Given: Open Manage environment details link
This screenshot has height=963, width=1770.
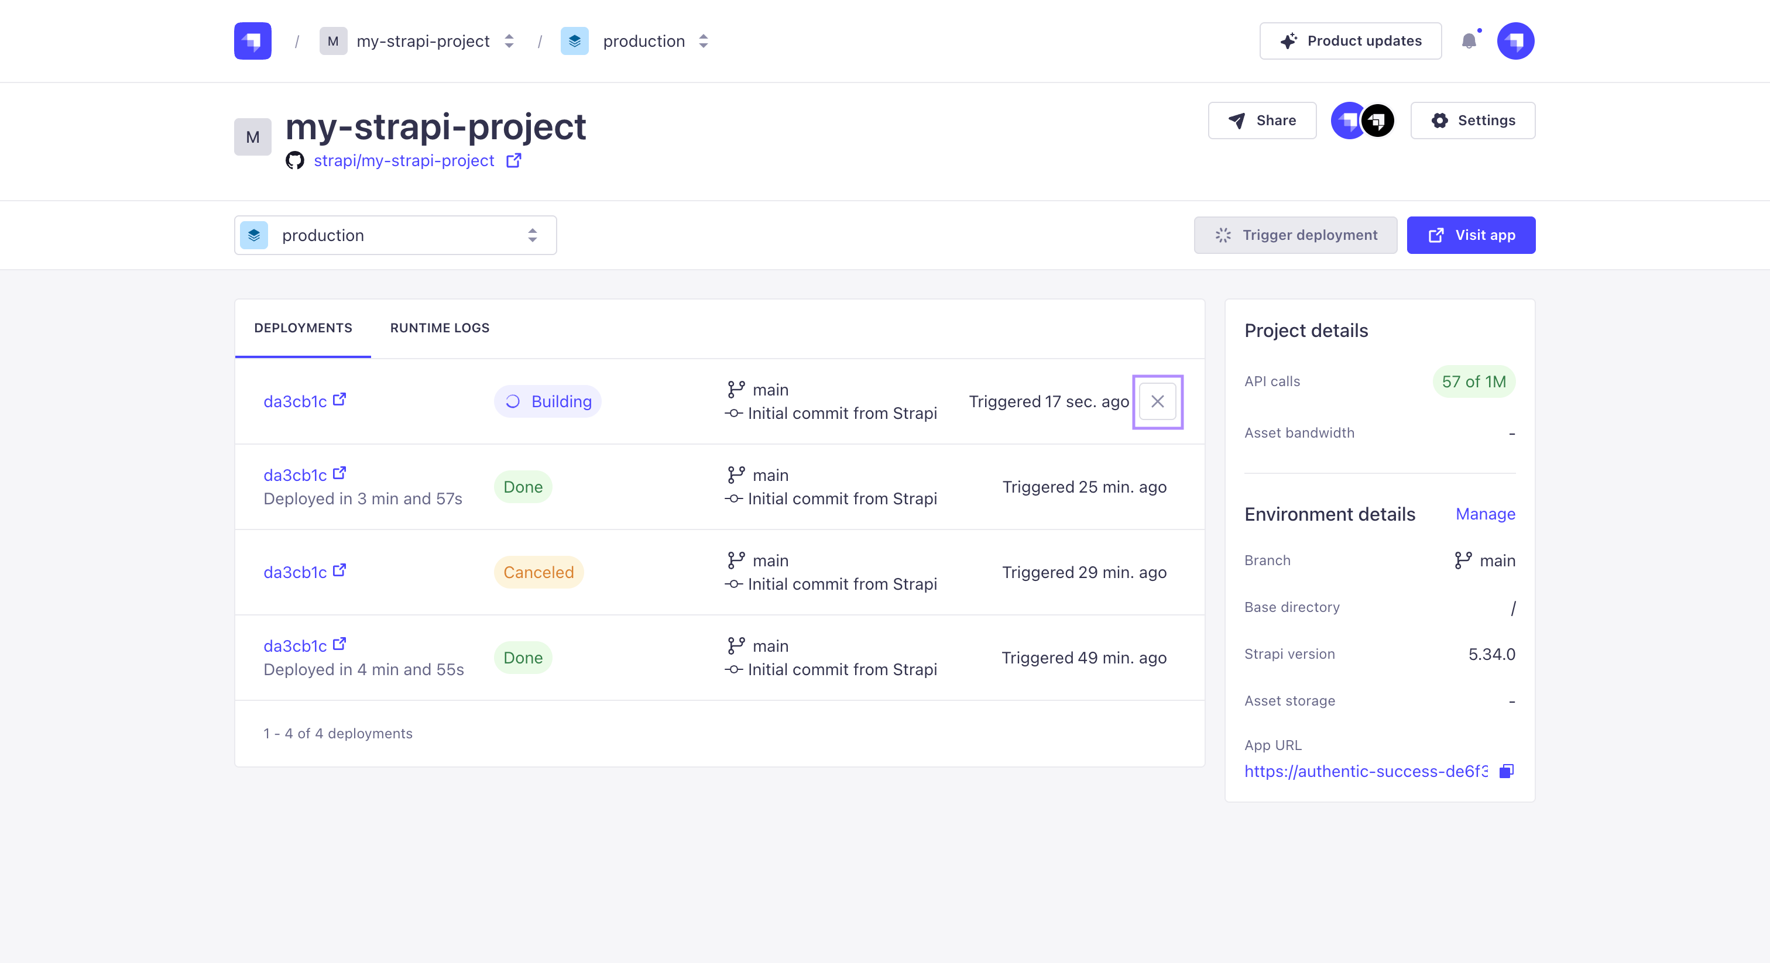Looking at the screenshot, I should coord(1485,514).
